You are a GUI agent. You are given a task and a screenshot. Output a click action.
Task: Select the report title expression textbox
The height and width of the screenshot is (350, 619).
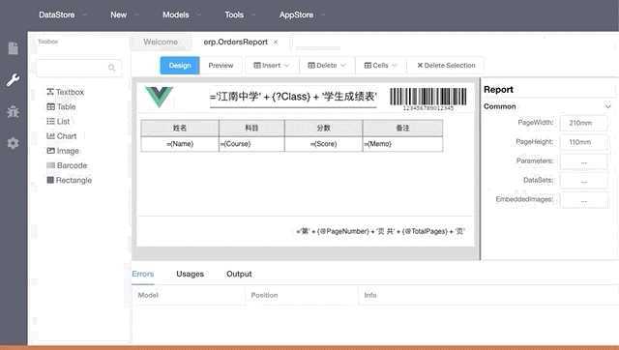(x=293, y=97)
